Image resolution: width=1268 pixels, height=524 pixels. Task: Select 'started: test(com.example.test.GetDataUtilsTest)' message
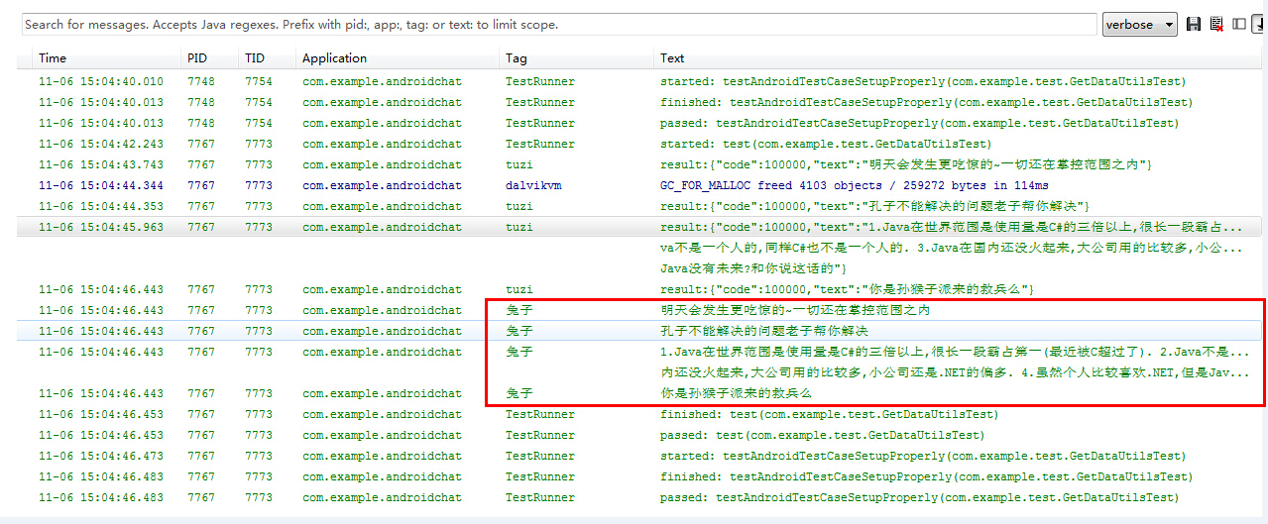(826, 145)
